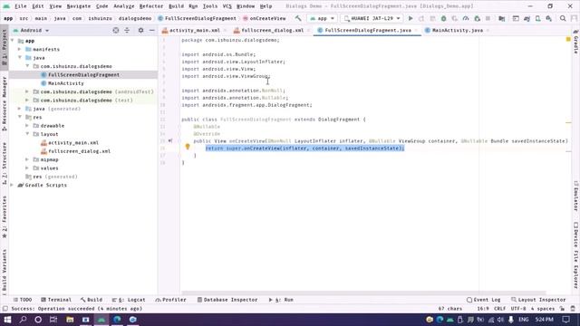Click the Select Opened File target icon
This screenshot has height=326, width=580.
116,30
